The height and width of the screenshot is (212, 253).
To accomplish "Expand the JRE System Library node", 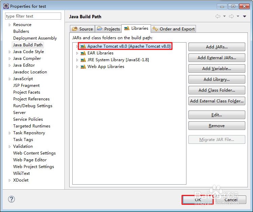I will click(x=77, y=60).
